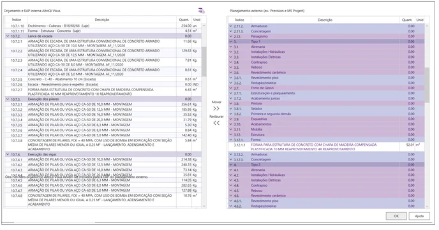Screen dimensions: 439x230
Task: Select right row 3.10 Acabamentos
Action: point(326,124)
